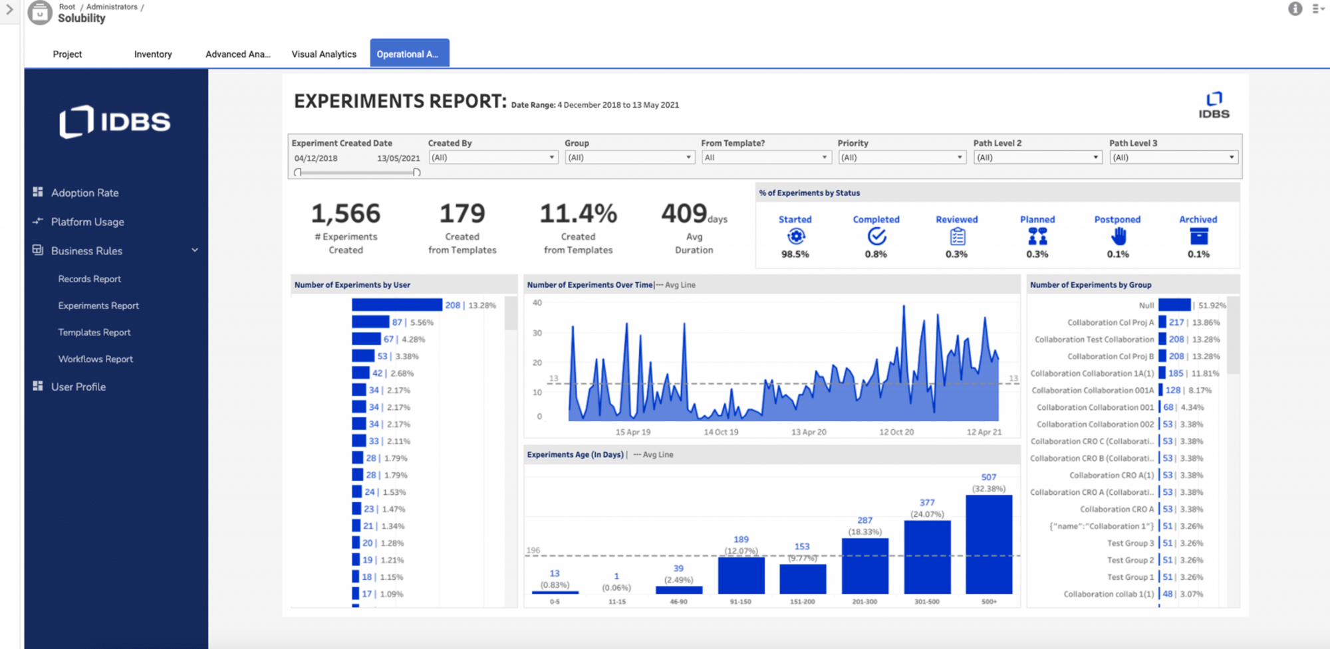Click the Archived box icon

tap(1198, 236)
